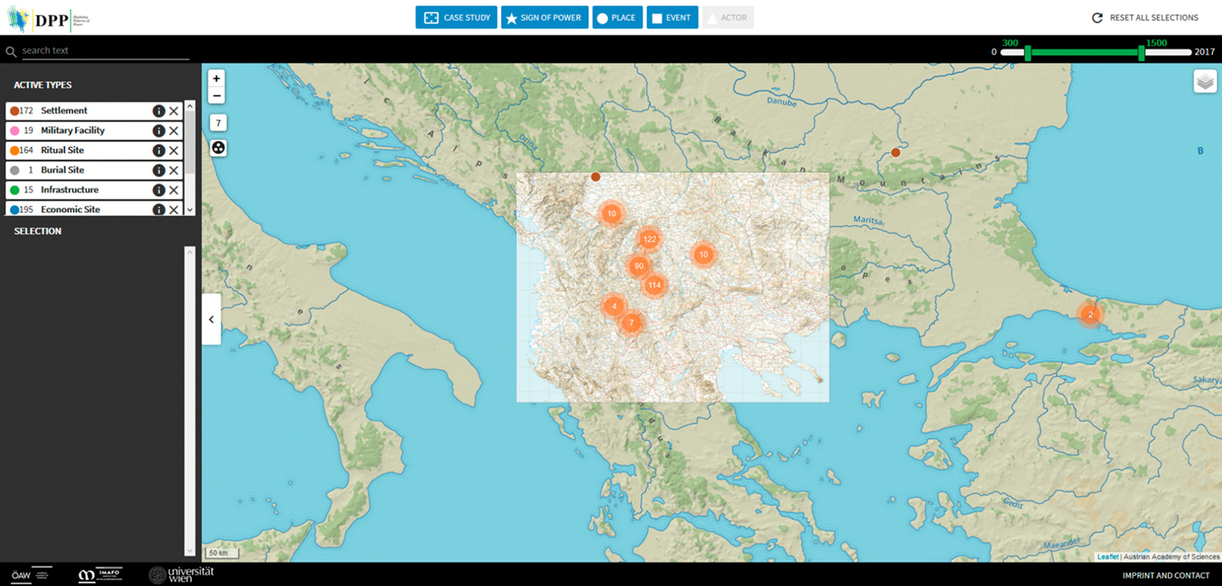The image size is (1222, 586).
Task: Select the Military Facility row label
Action: (73, 130)
